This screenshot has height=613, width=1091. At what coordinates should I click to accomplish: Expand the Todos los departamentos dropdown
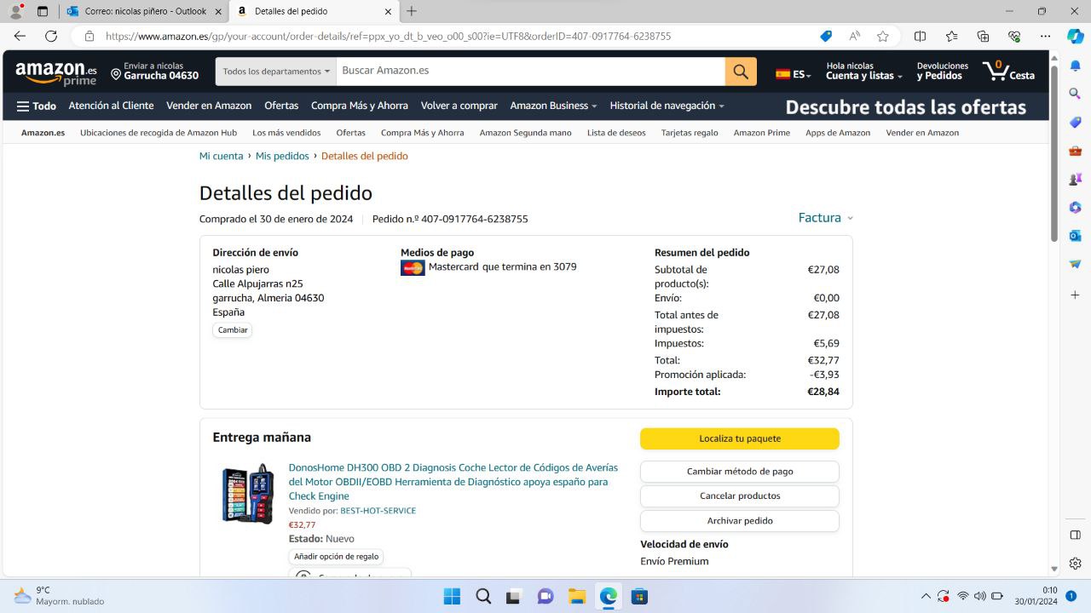coord(276,72)
